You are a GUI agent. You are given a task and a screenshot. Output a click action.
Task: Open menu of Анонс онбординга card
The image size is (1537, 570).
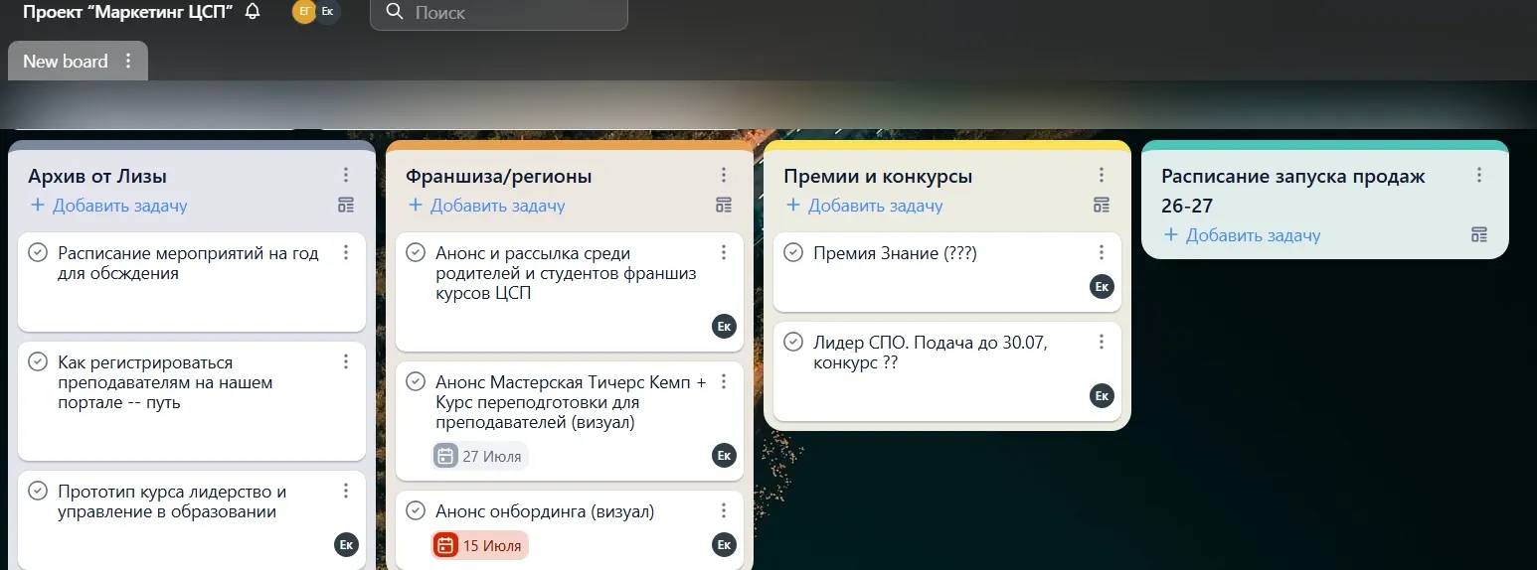(724, 510)
